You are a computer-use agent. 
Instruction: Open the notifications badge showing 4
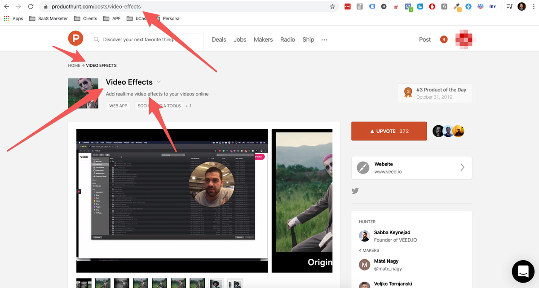pyautogui.click(x=444, y=39)
